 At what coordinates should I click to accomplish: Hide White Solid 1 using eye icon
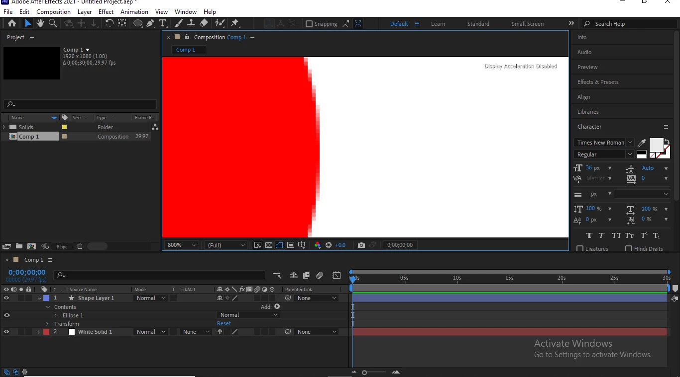(6, 332)
